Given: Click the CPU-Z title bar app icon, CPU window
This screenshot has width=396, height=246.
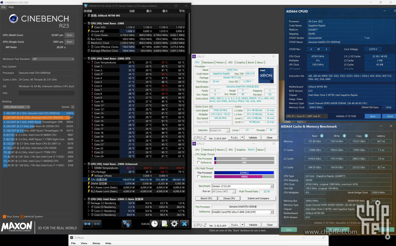Looking at the screenshot, I should [194, 56].
